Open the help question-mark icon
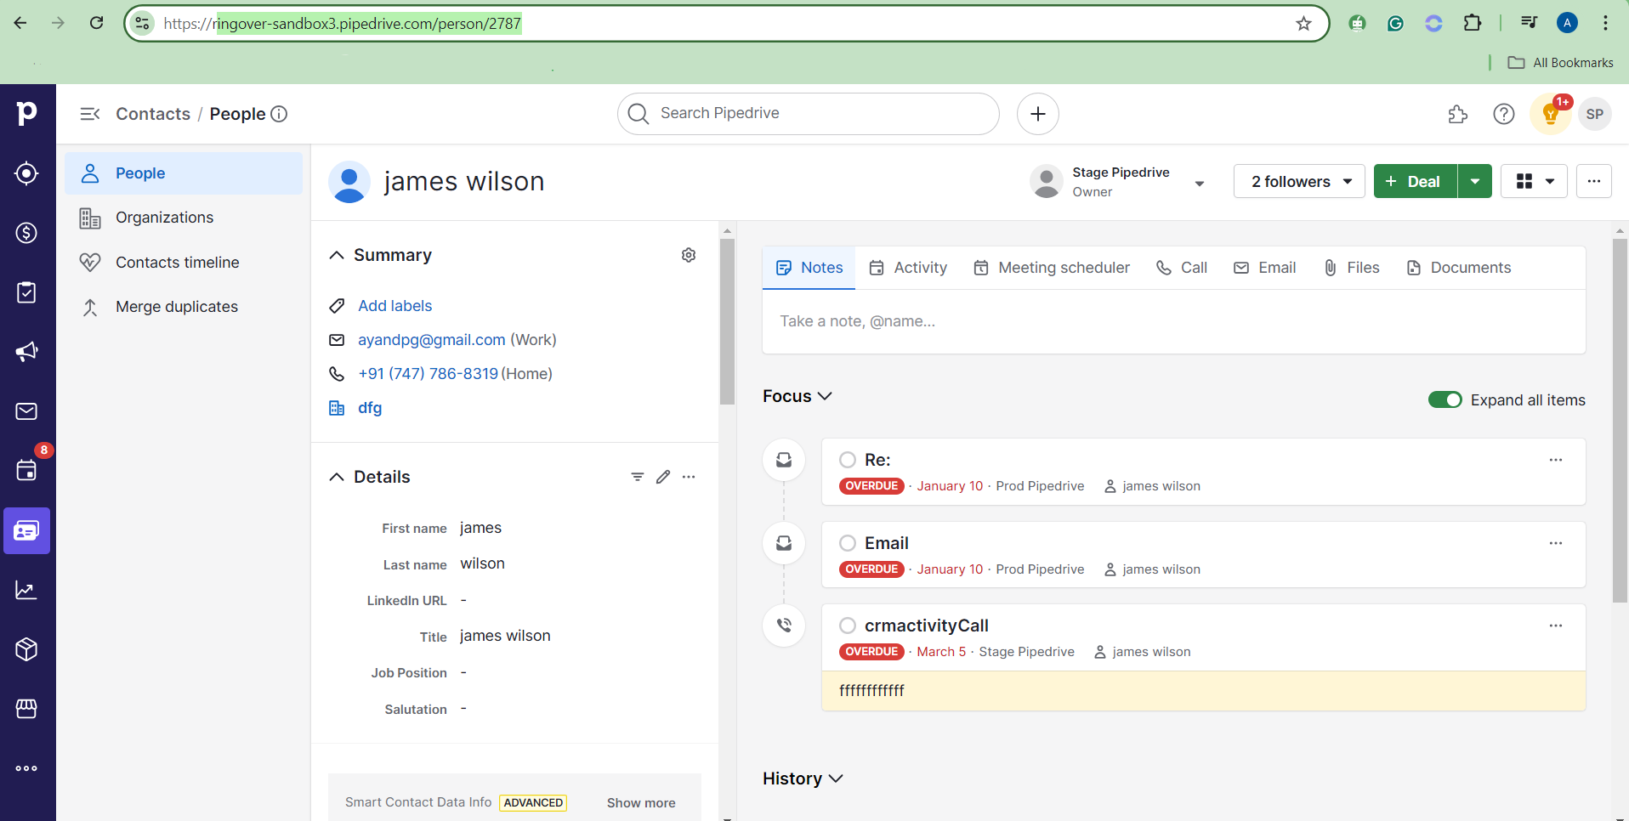The width and height of the screenshot is (1629, 821). (1504, 114)
